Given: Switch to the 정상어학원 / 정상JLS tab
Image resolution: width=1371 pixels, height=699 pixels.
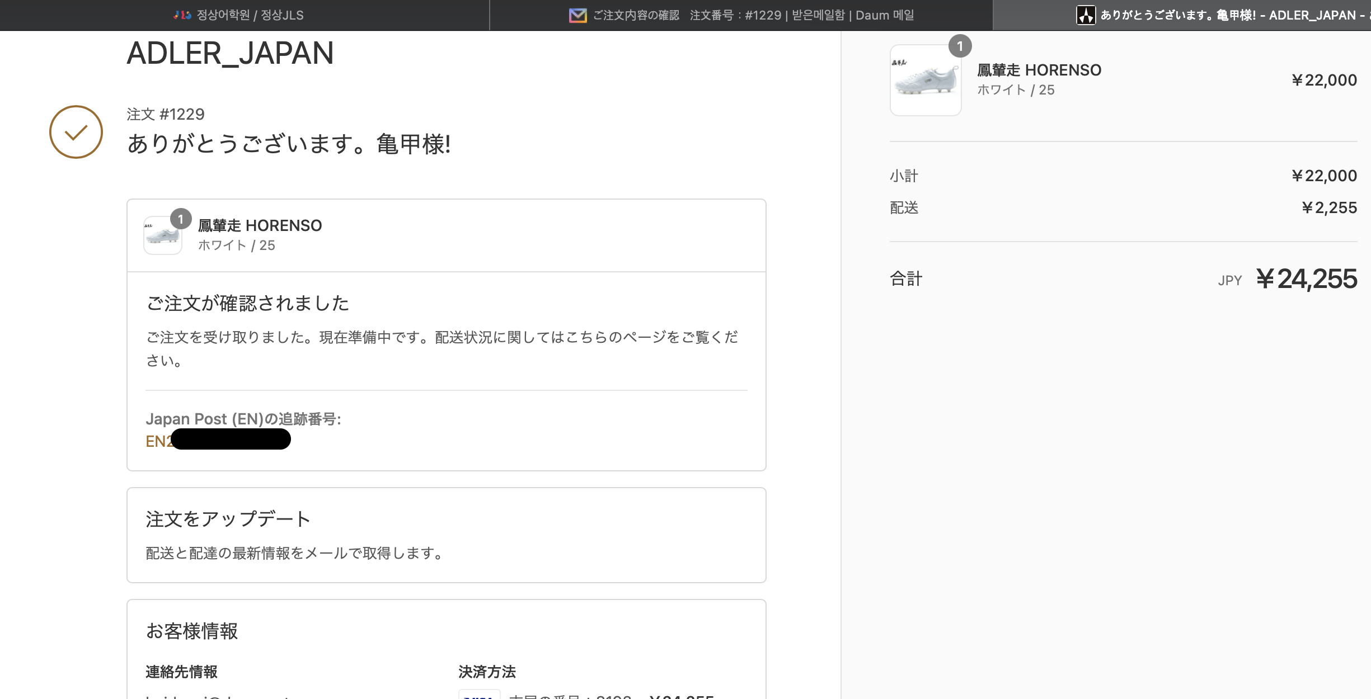Looking at the screenshot, I should 250,15.
